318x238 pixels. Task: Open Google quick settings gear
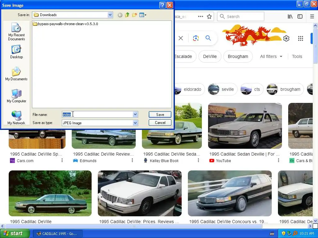286,38
